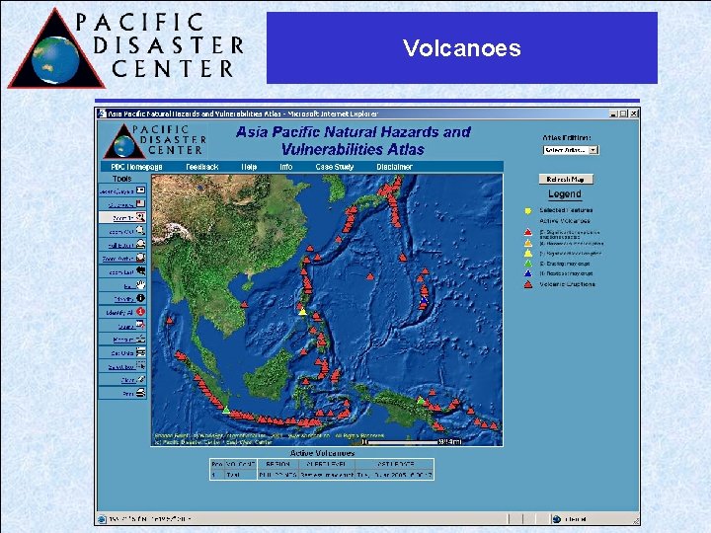This screenshot has width=711, height=533.
Task: Click the yellow Selected Features legend swatch
Action: point(527,211)
